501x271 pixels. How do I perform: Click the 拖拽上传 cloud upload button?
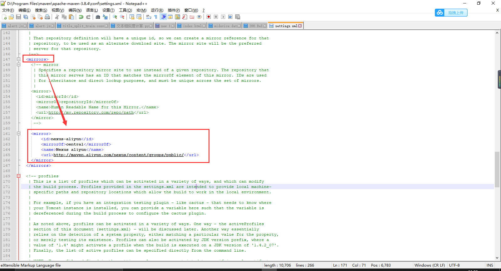click(x=451, y=13)
